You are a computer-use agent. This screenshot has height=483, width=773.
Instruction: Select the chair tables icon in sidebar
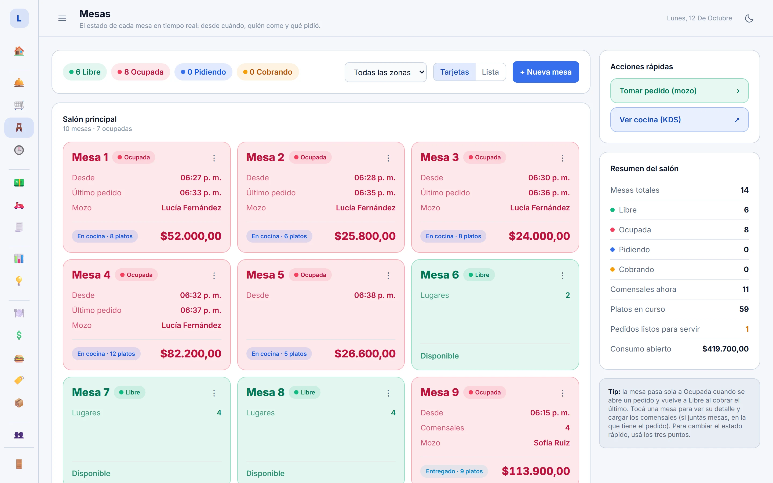(19, 127)
